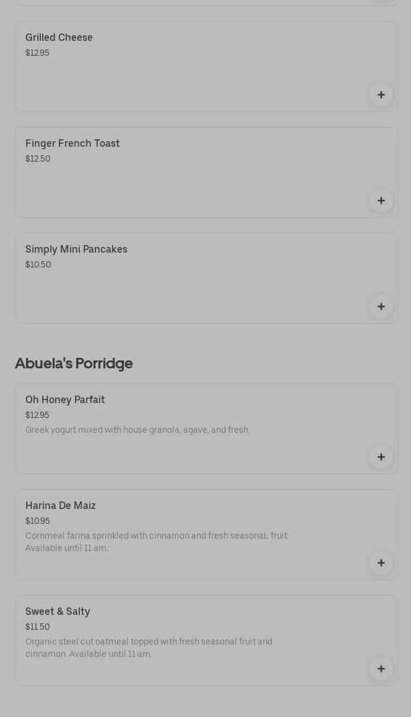Viewport: 411px width, 717px height.
Task: Select the Finger French Toast title
Action: pos(72,144)
